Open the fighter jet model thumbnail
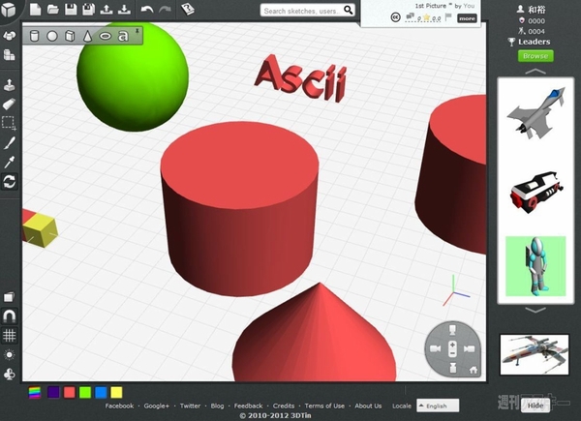This screenshot has height=421, width=581. point(535,113)
